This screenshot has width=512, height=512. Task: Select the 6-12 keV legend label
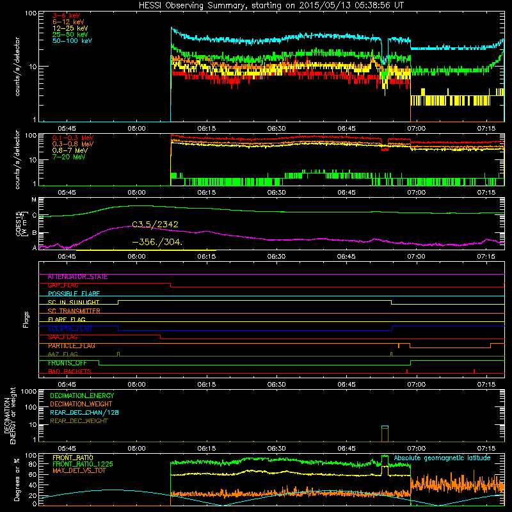click(x=68, y=22)
